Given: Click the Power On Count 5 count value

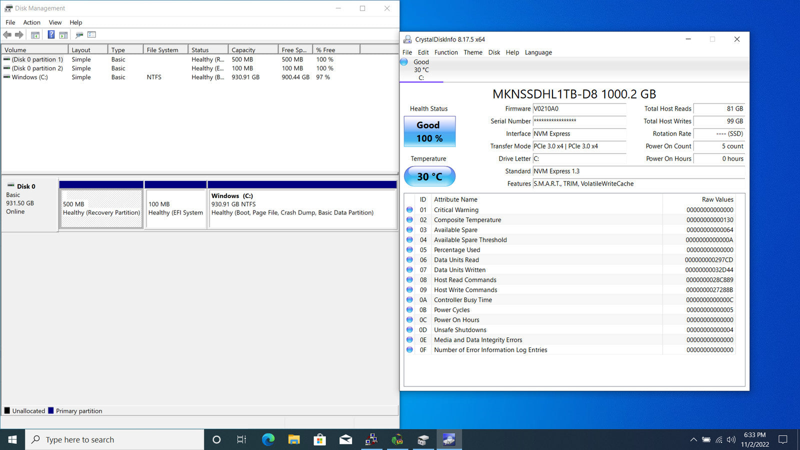Looking at the screenshot, I should tap(719, 146).
